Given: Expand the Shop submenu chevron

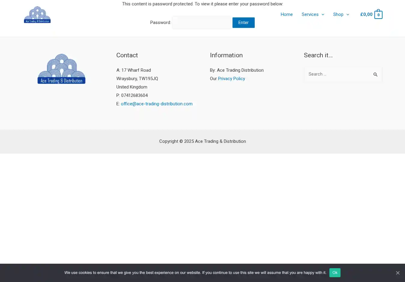Looking at the screenshot, I should pyautogui.click(x=348, y=14).
